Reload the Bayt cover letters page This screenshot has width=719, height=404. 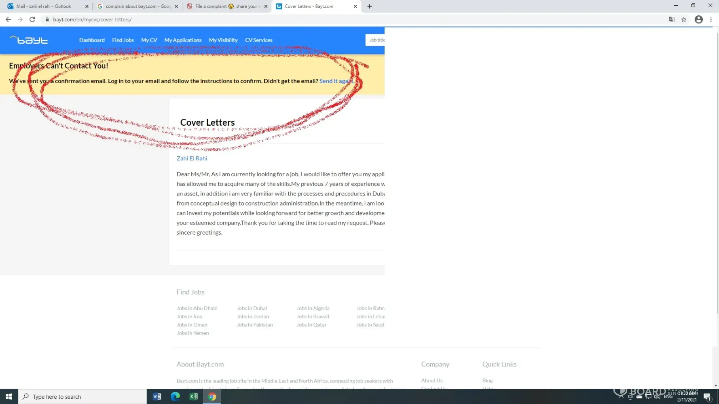coord(32,19)
